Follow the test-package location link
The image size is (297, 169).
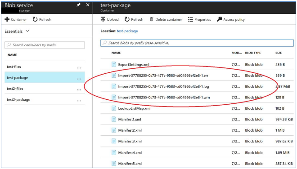[127, 31]
